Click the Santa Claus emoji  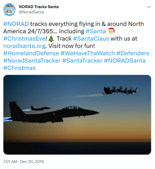click(111, 31)
